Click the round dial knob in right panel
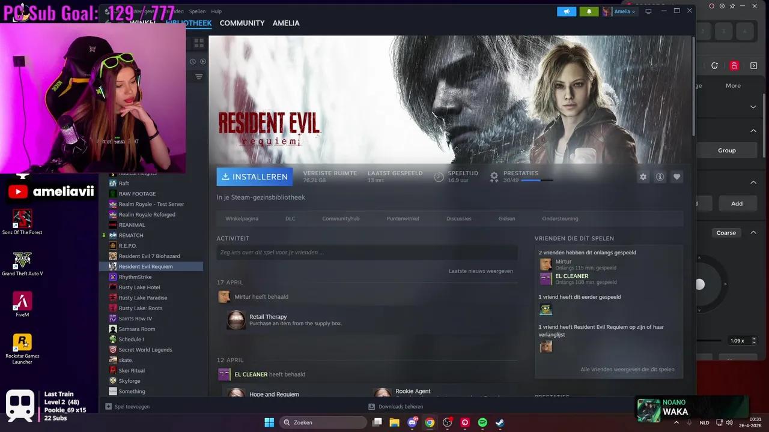The image size is (769, 432). click(700, 284)
